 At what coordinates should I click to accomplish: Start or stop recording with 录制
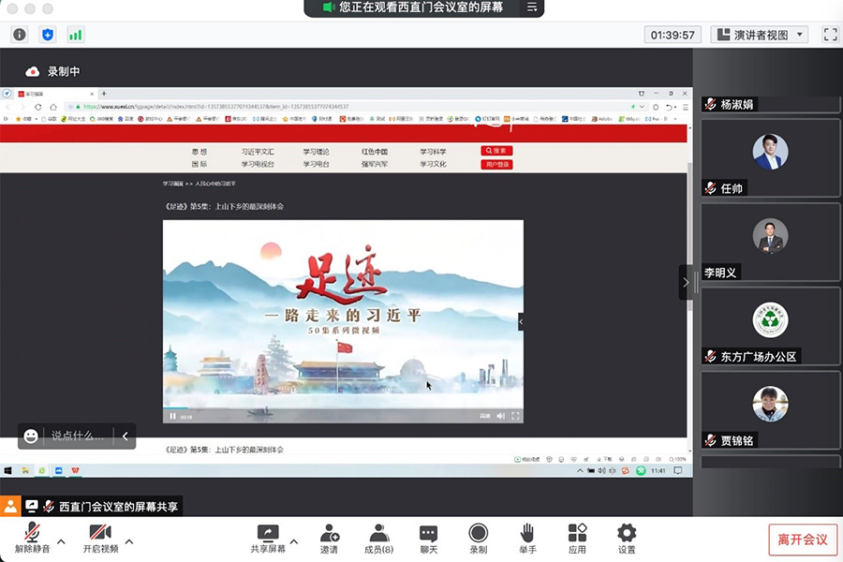(478, 539)
